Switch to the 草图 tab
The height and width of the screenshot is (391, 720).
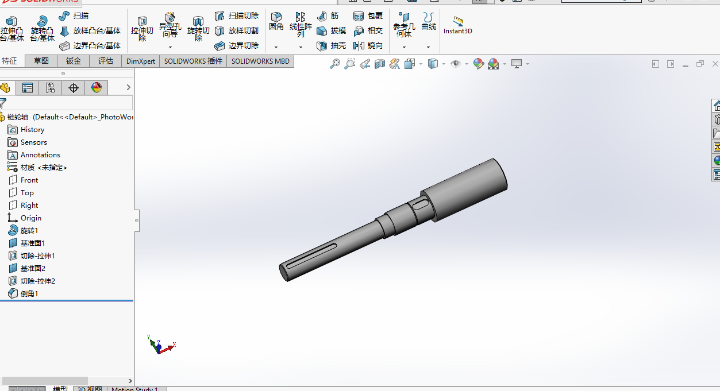[x=41, y=61]
